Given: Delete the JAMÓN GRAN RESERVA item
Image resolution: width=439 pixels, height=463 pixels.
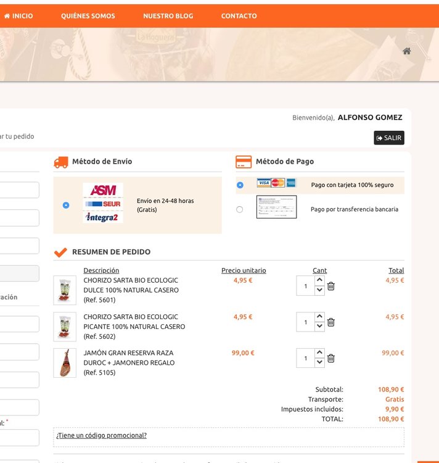Looking at the screenshot, I should [x=331, y=358].
